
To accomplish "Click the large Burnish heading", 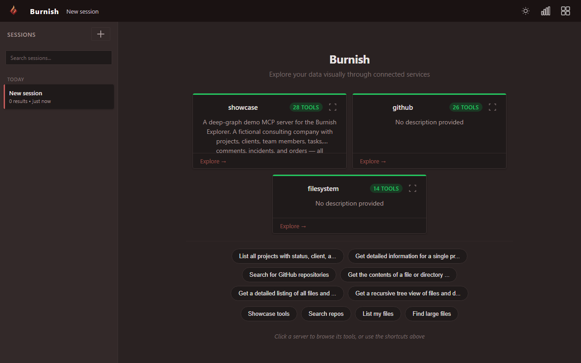I will point(350,59).
